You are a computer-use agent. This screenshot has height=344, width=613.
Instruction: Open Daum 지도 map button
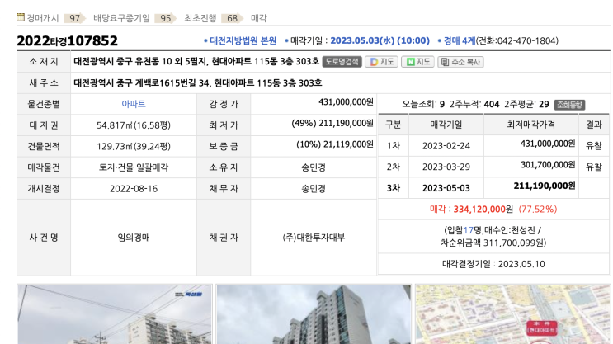(381, 62)
